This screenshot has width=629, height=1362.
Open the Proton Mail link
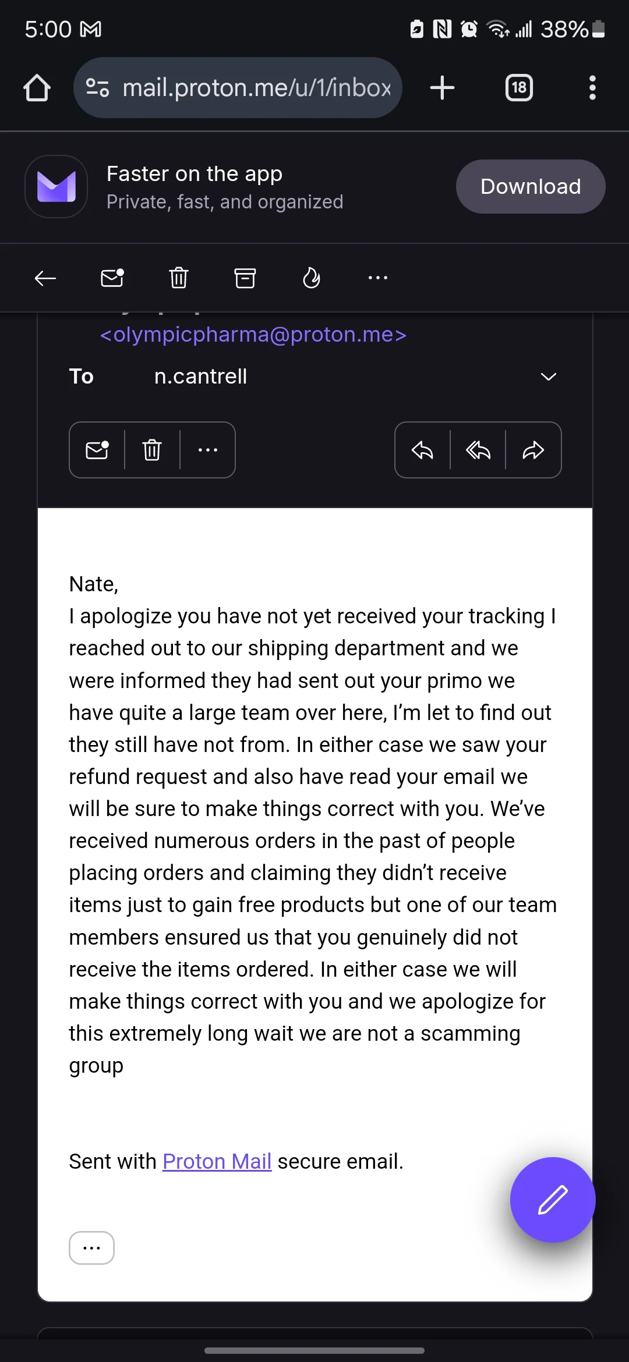[x=217, y=1161]
